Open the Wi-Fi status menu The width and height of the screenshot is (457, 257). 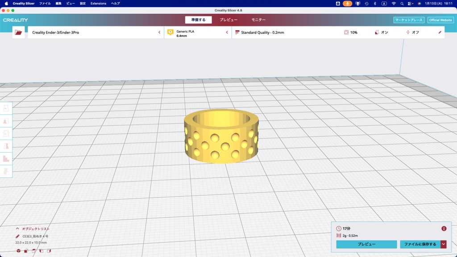(x=394, y=4)
